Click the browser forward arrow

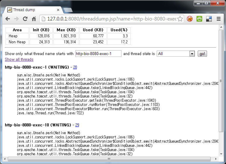tap(16, 19)
